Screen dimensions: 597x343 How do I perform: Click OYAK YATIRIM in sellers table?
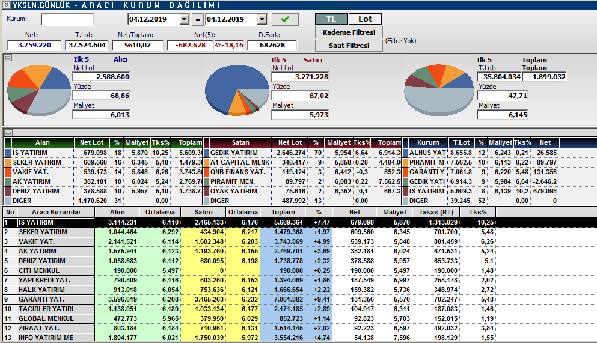tap(234, 191)
